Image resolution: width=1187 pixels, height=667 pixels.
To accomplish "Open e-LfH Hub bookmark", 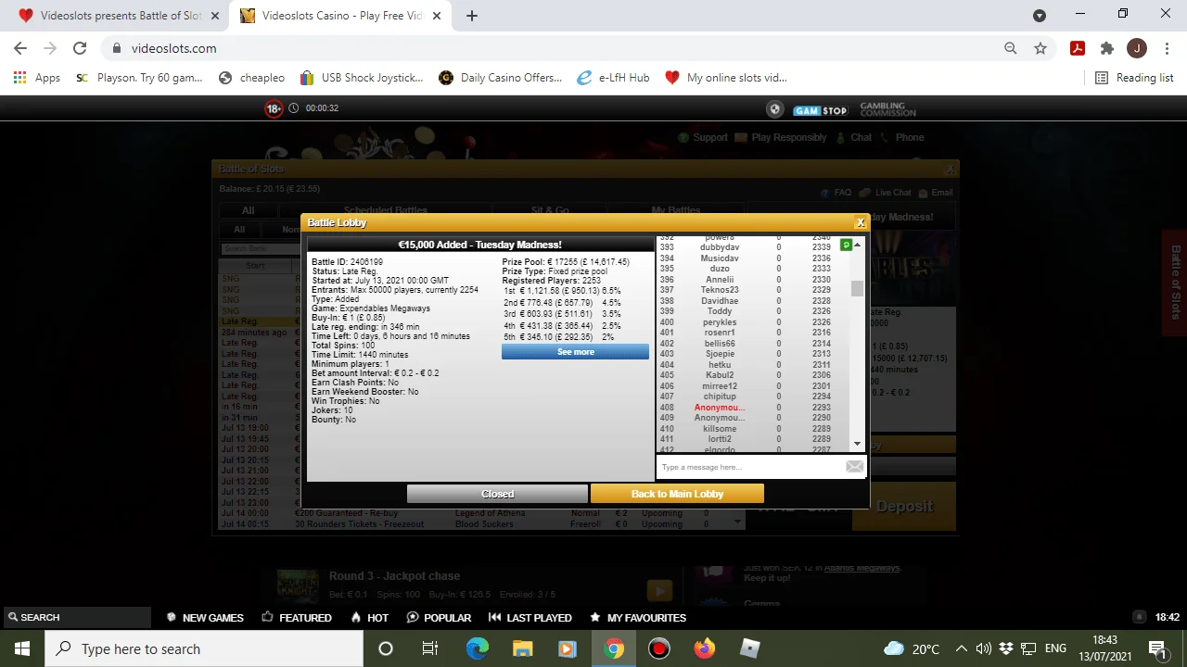I will tap(613, 78).
